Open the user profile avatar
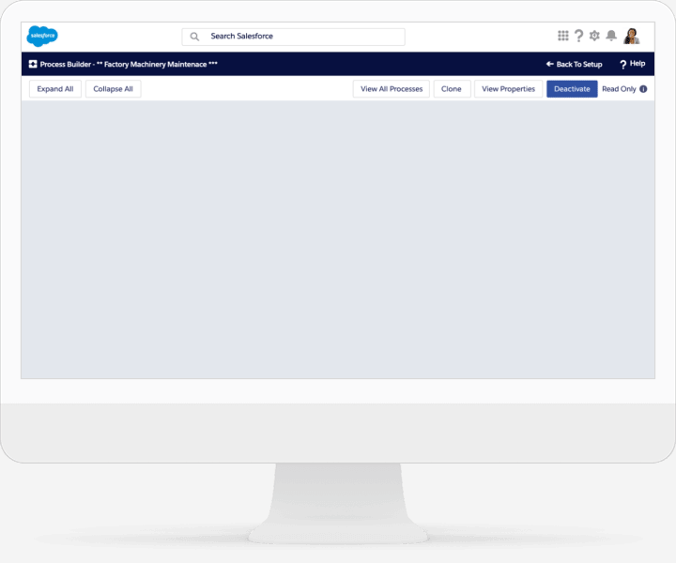The image size is (676, 563). [632, 36]
